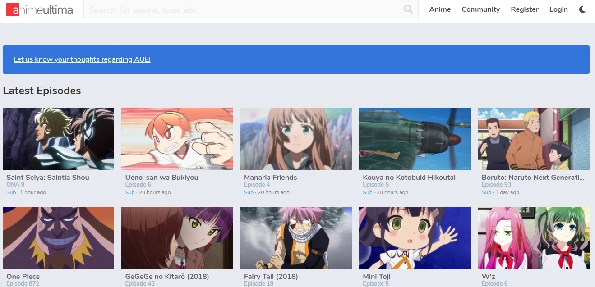Viewport: 595px width, 287px height.
Task: Toggle dark mode moon icon
Action: 582,9
